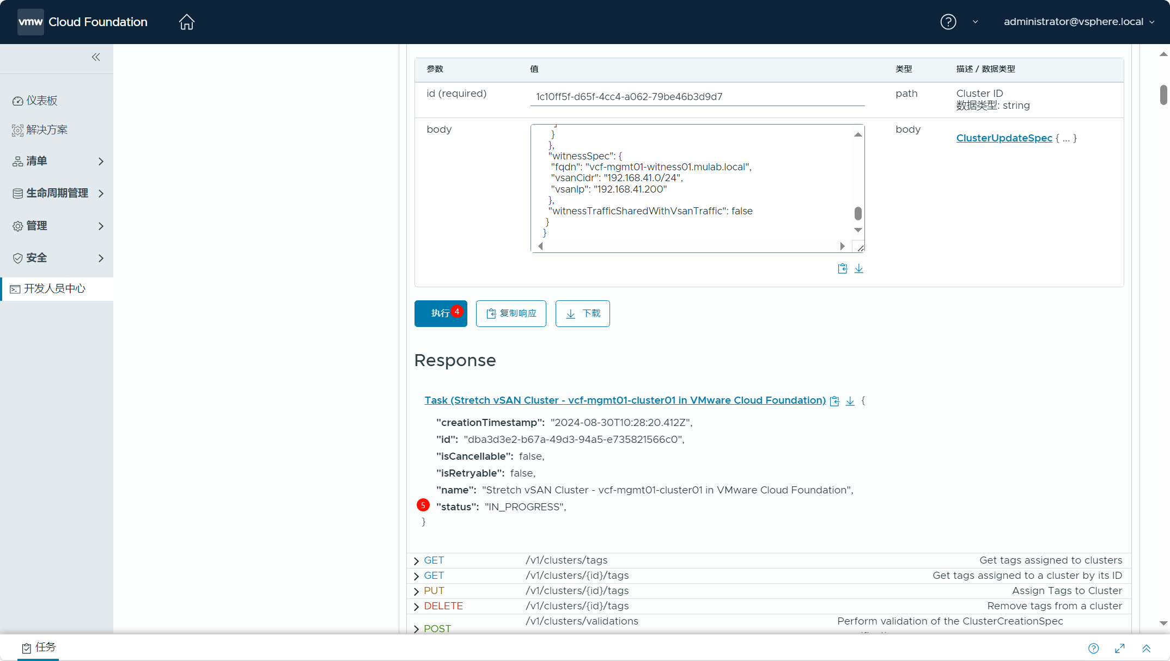Copy Task response via clipboard icon
This screenshot has width=1170, height=661.
coord(834,401)
